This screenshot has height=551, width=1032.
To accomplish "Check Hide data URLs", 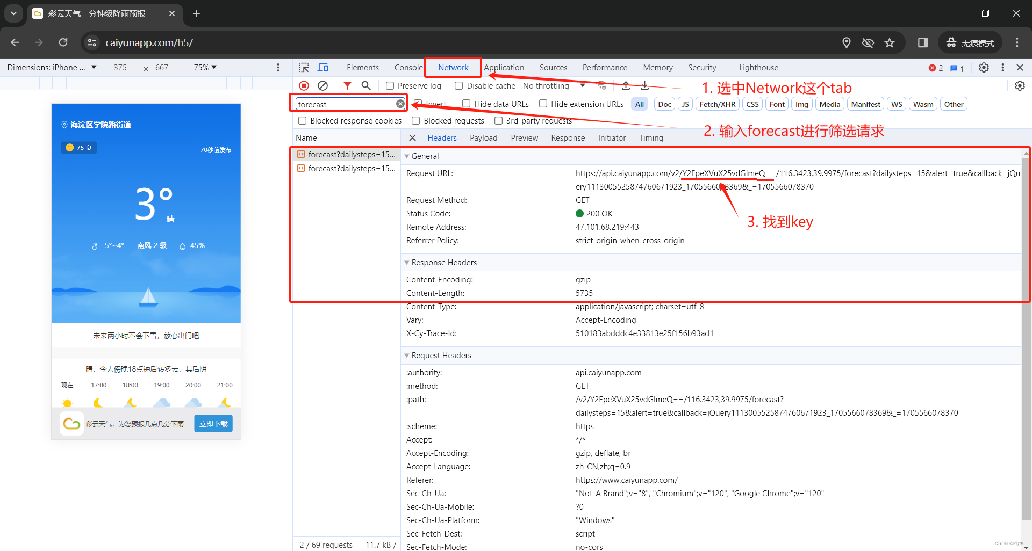I will (467, 104).
